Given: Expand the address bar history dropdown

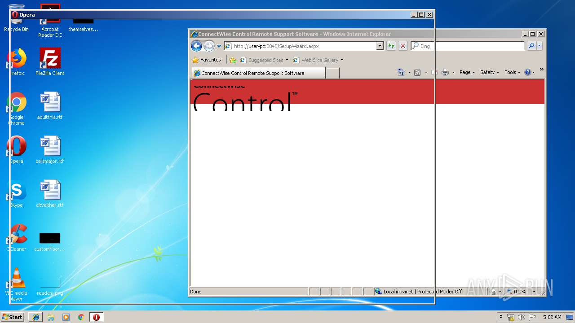Looking at the screenshot, I should [380, 46].
